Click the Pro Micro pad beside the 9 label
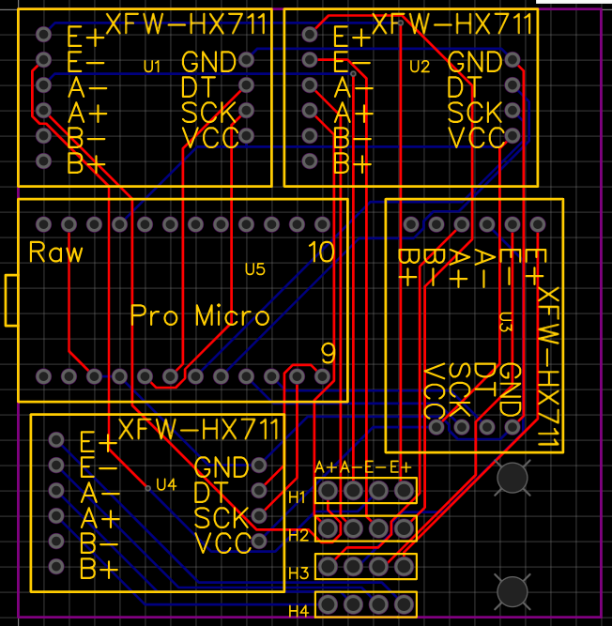Screen dimensions: 612x626 [x=323, y=376]
